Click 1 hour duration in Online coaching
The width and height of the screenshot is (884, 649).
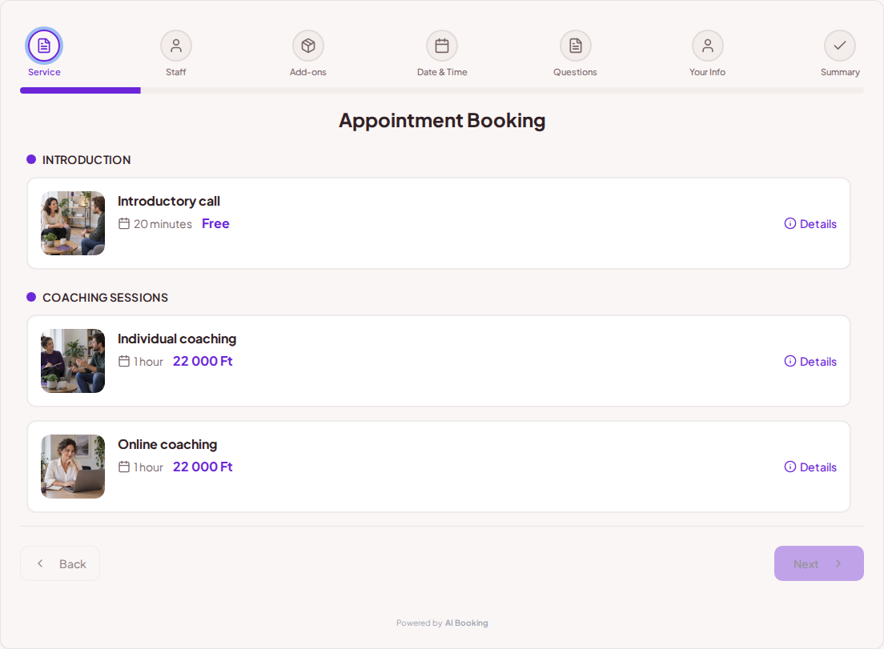(148, 467)
